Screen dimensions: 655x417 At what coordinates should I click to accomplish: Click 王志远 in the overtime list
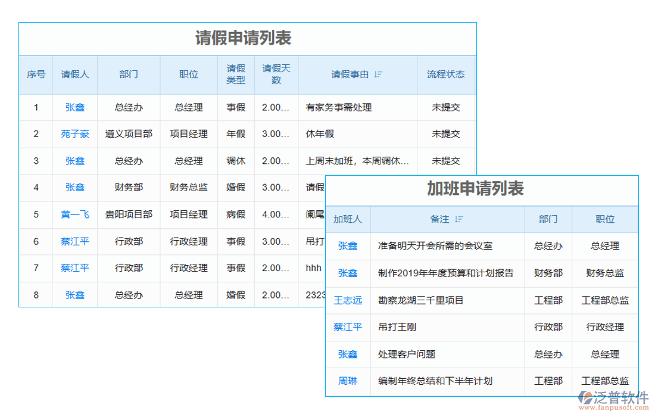[350, 300]
